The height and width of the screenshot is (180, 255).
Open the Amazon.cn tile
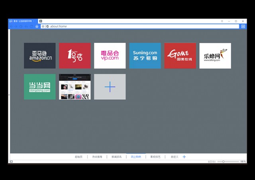point(40,56)
